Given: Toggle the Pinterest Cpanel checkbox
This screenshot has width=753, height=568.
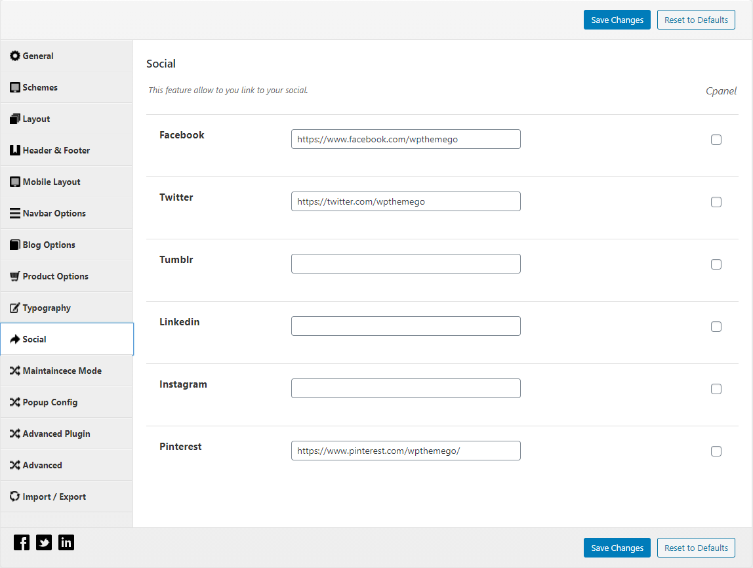Looking at the screenshot, I should (716, 451).
